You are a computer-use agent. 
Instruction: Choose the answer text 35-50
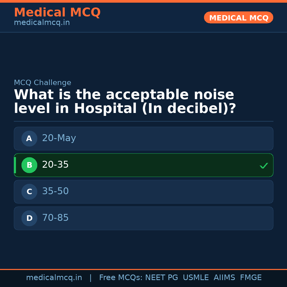55,191
